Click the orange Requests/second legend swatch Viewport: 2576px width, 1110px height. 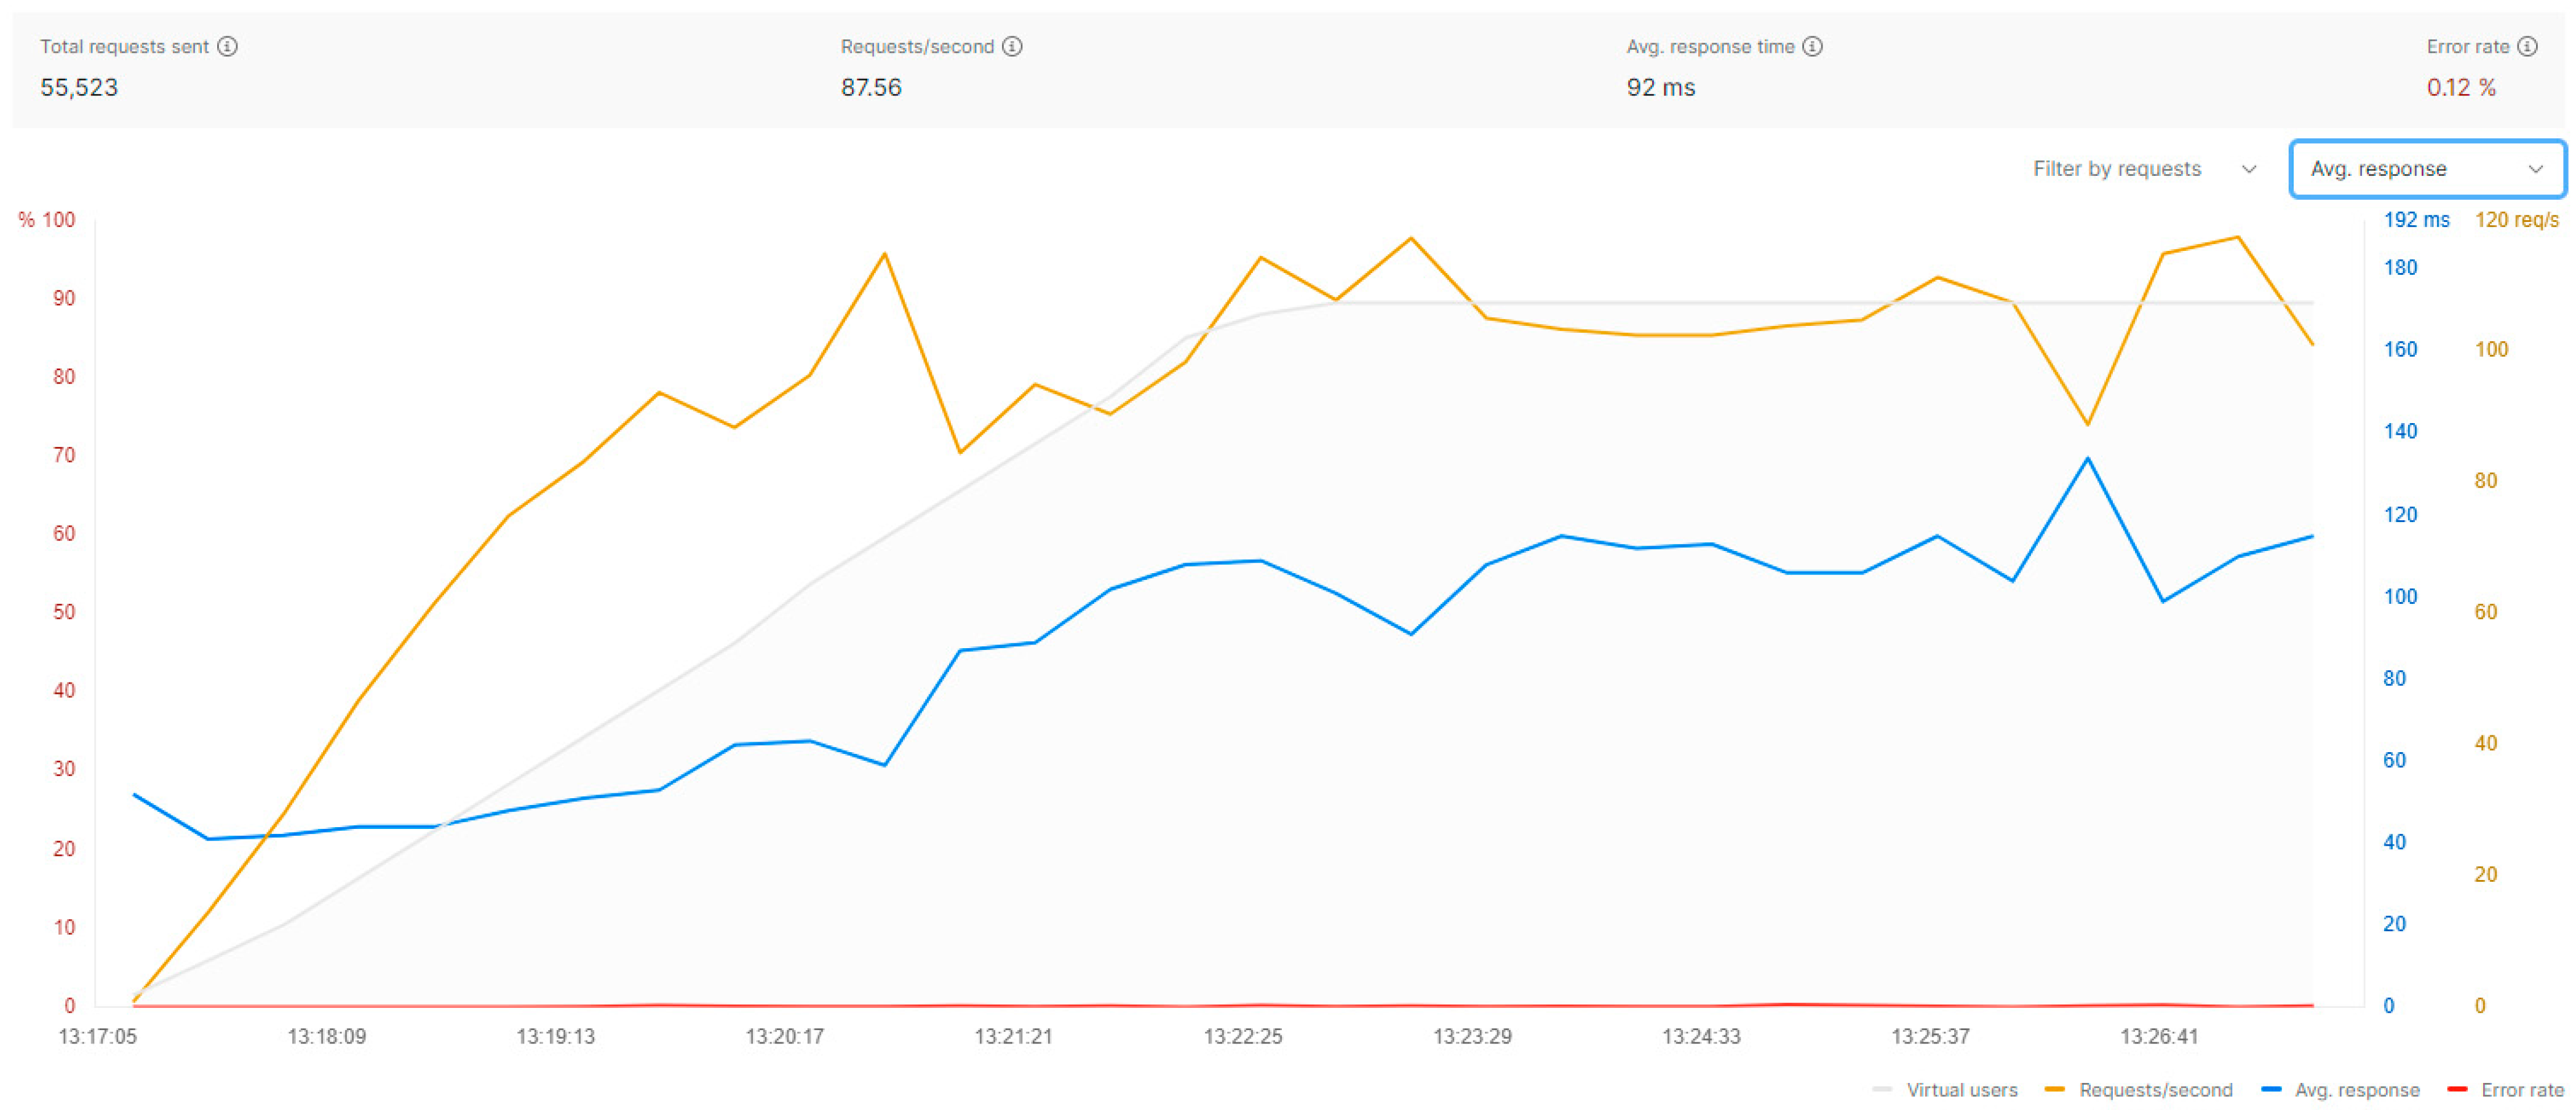coord(2055,1089)
